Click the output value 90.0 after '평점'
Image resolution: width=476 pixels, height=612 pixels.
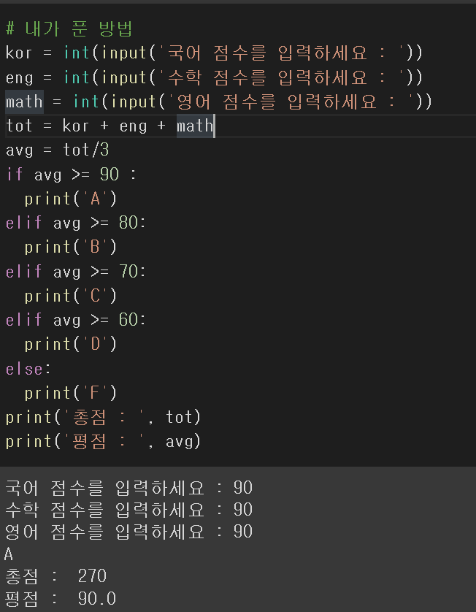pos(97,598)
